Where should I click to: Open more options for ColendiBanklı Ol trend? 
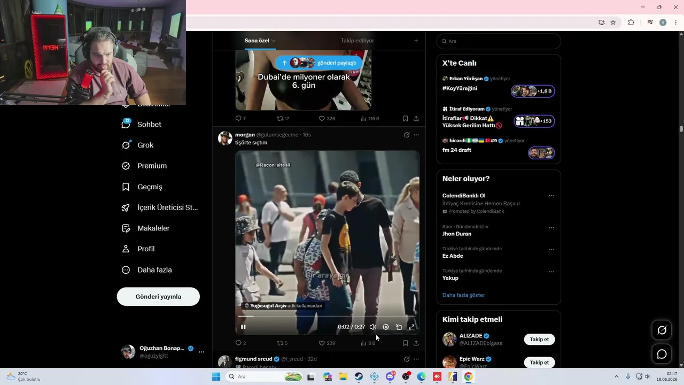coord(551,196)
